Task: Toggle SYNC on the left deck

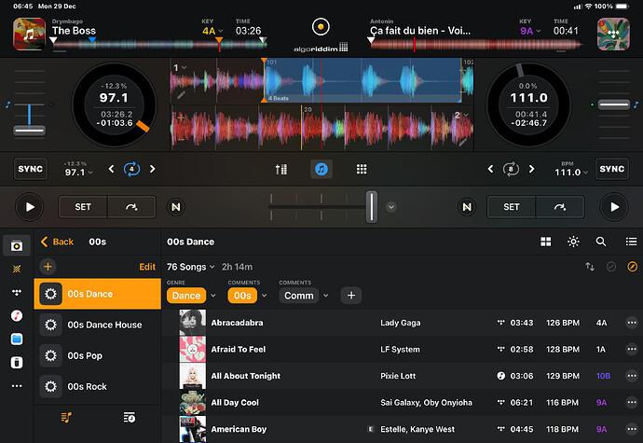Action: (x=31, y=169)
